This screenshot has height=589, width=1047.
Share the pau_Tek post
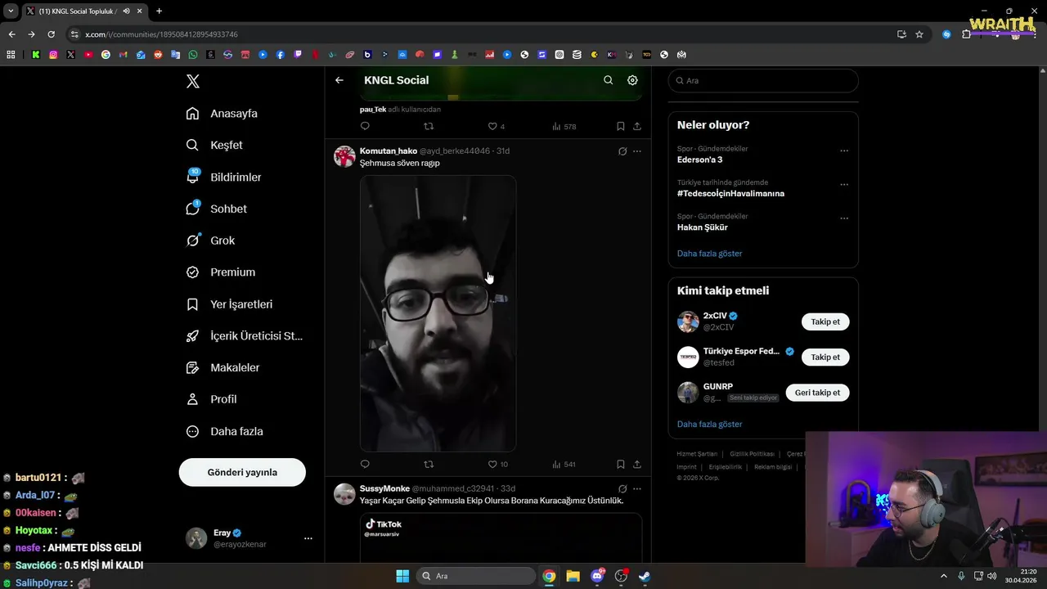[x=637, y=126]
